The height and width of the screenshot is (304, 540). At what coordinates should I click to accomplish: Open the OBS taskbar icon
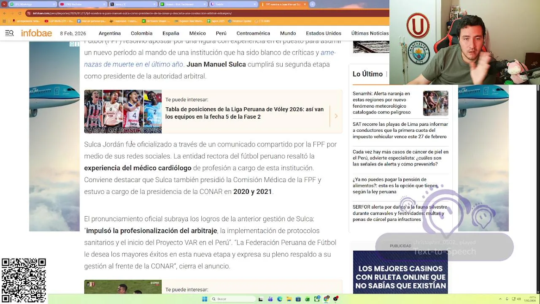335,299
